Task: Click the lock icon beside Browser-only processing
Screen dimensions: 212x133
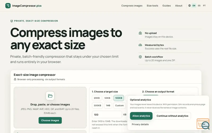Action: 15,79
